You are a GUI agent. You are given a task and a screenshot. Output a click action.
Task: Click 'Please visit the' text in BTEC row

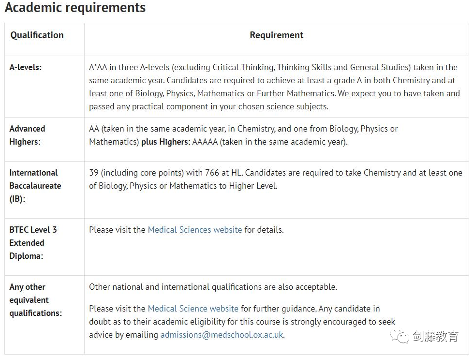pyautogui.click(x=117, y=230)
